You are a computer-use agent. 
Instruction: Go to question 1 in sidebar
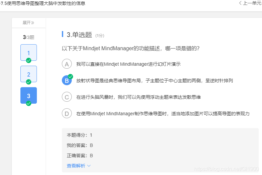[x=29, y=52]
